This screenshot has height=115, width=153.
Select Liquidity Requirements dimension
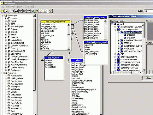[20, 59]
